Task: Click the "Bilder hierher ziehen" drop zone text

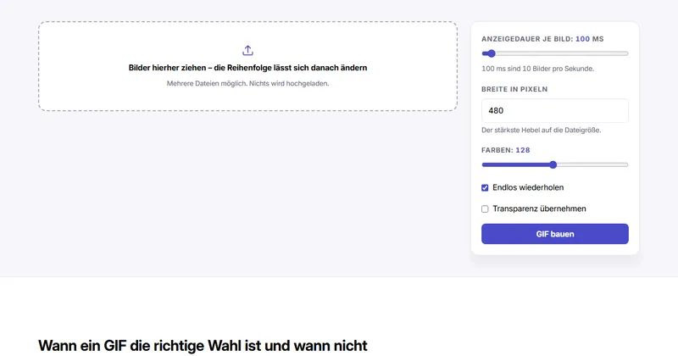Action: (247, 68)
